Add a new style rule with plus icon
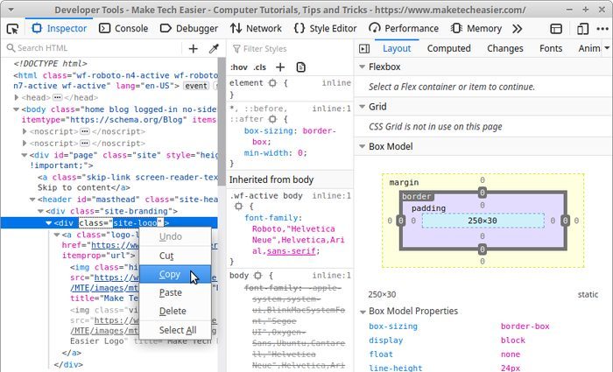This screenshot has width=613, height=372. [x=280, y=67]
